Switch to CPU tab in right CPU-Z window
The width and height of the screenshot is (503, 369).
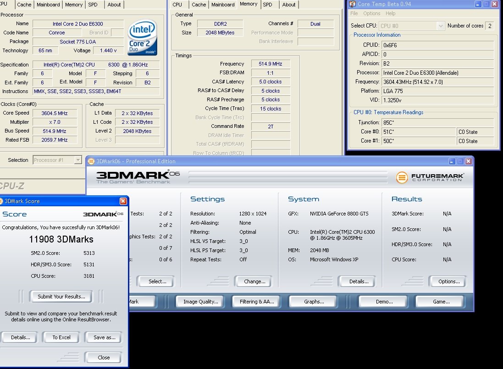pos(177,5)
